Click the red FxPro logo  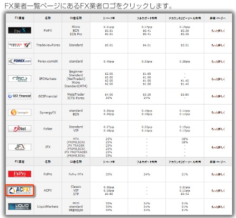click(19, 174)
